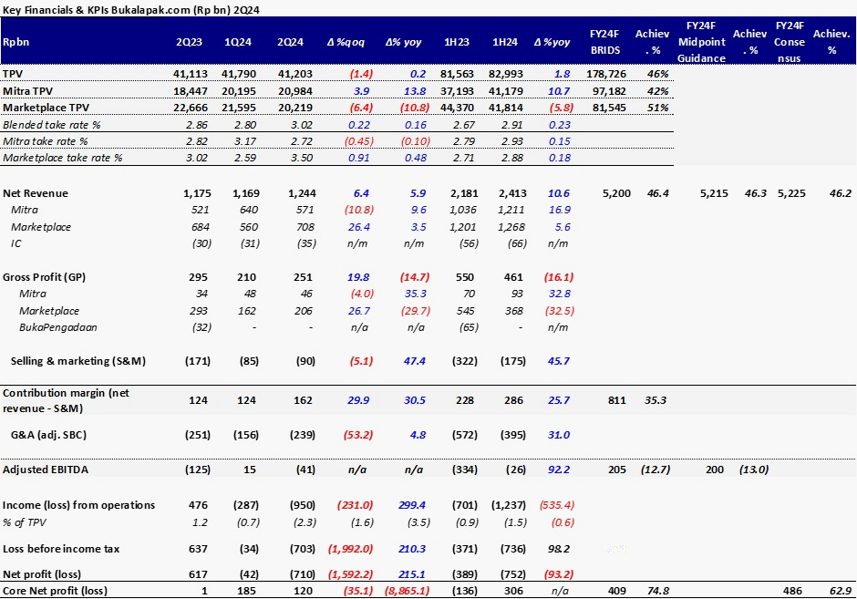Select the 'Gross Profit (GP)' row label
Image resolution: width=857 pixels, height=599 pixels.
click(x=45, y=277)
